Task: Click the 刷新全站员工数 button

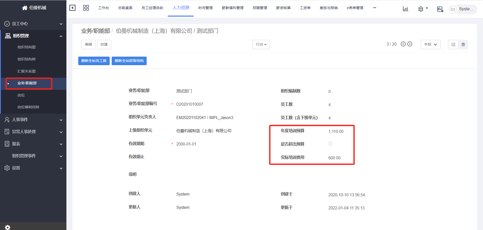Action: coord(94,61)
